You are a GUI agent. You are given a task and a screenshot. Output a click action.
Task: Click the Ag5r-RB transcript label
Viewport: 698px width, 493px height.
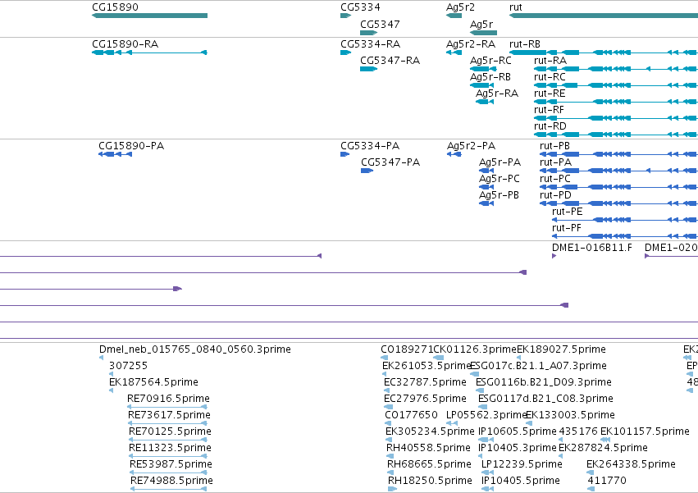pyautogui.click(x=490, y=77)
